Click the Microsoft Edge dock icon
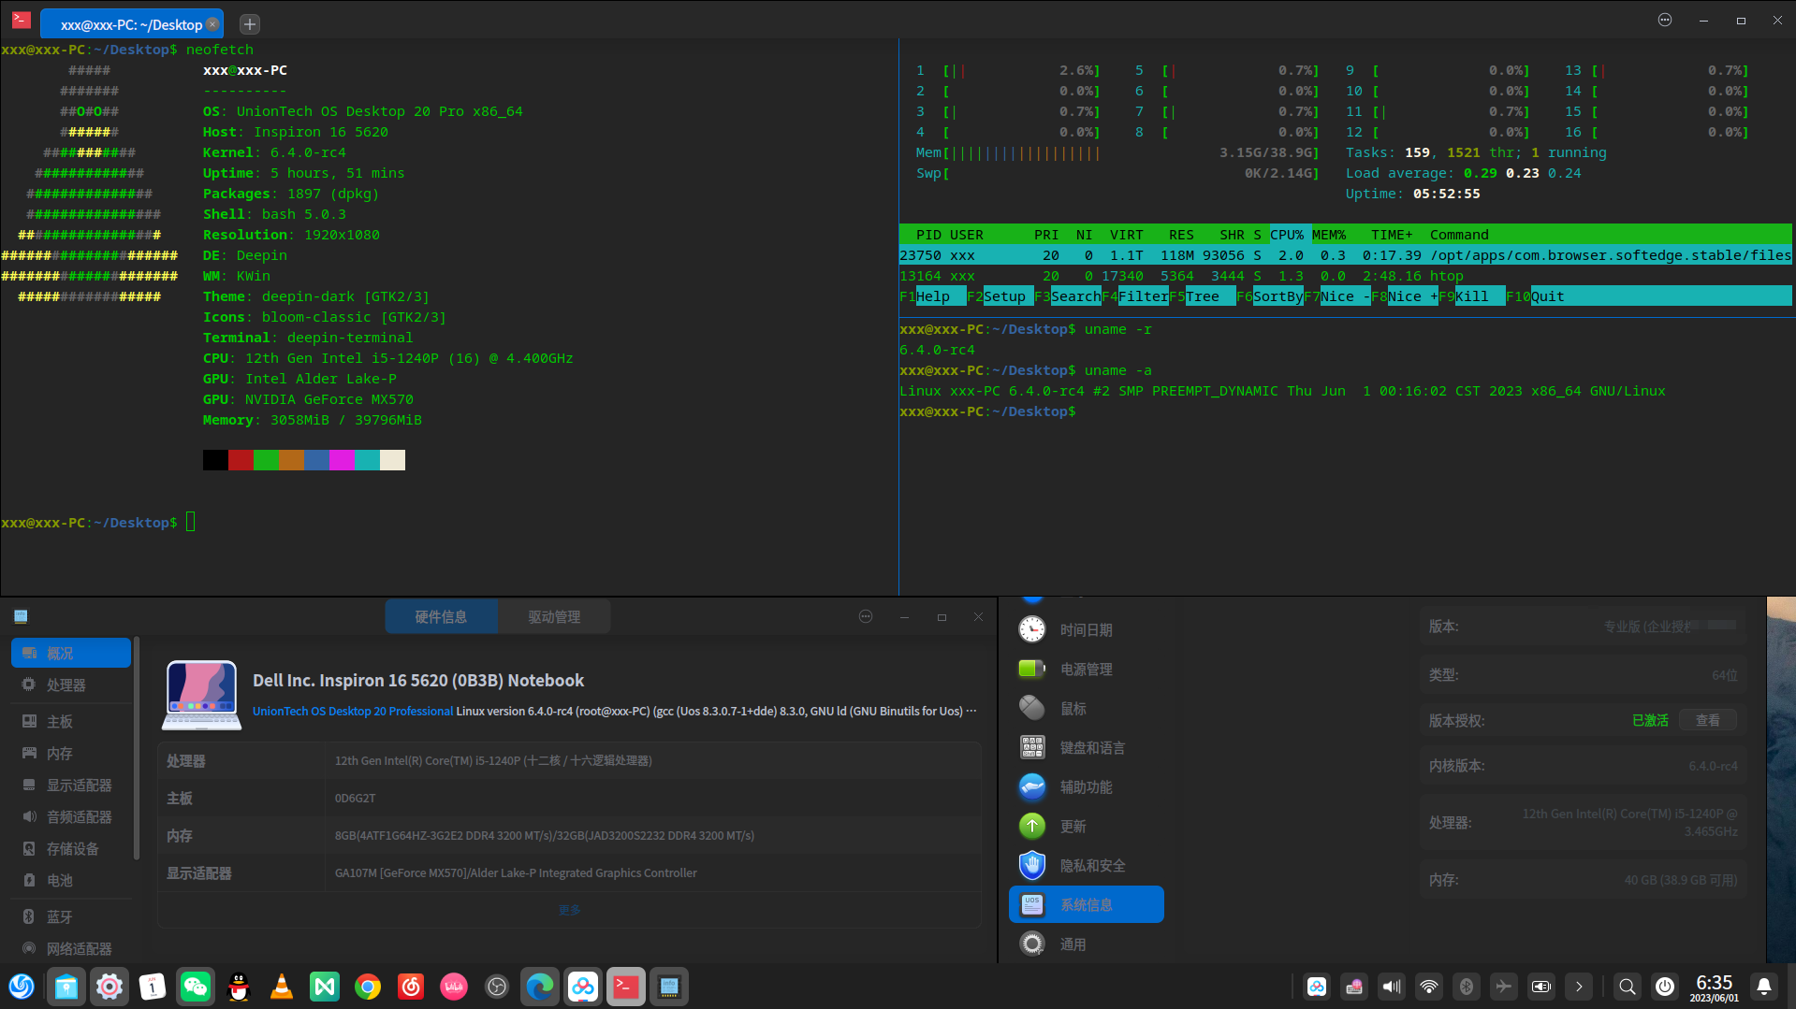1796x1009 pixels. (x=540, y=987)
